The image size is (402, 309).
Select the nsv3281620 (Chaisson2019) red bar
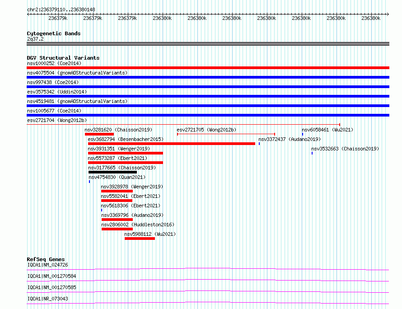pyautogui.click(x=99, y=134)
